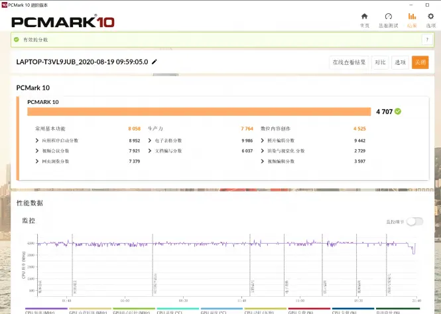This screenshot has width=441, height=314.
Task: Go to the 主页 home page
Action: point(365,21)
